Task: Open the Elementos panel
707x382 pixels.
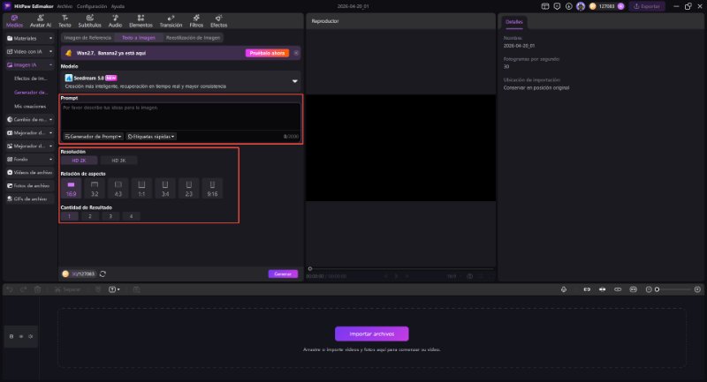Action: coord(141,21)
